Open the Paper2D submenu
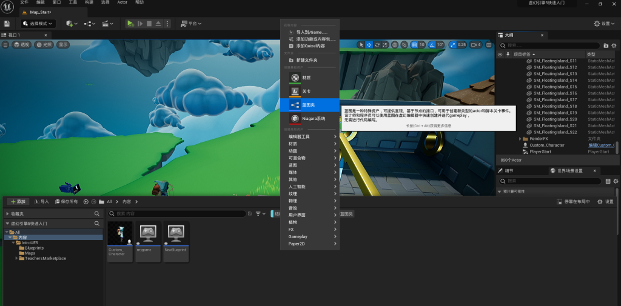 tap(310, 244)
